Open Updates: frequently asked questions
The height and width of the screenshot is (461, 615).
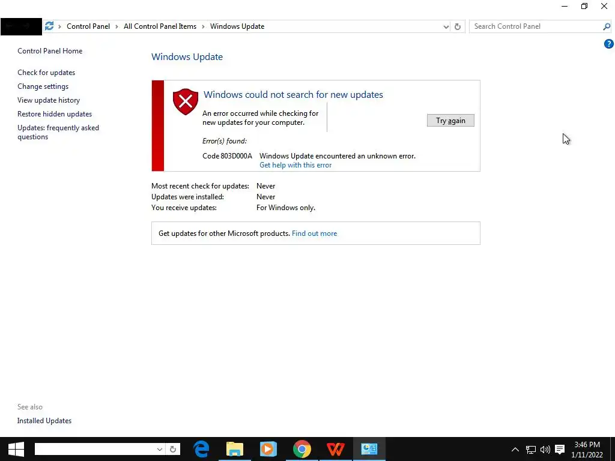point(58,132)
